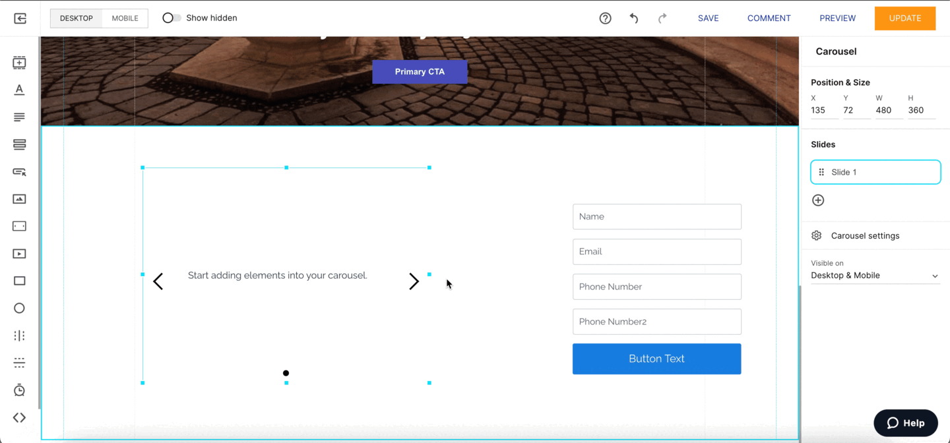Select the countdown timer tool
This screenshot has height=443, width=950.
(x=19, y=390)
